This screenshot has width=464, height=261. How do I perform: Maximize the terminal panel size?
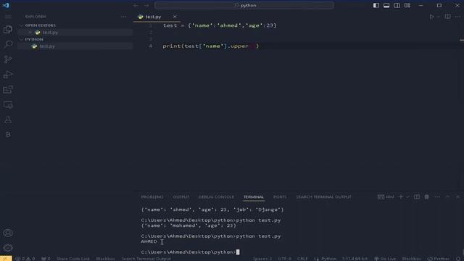click(447, 196)
